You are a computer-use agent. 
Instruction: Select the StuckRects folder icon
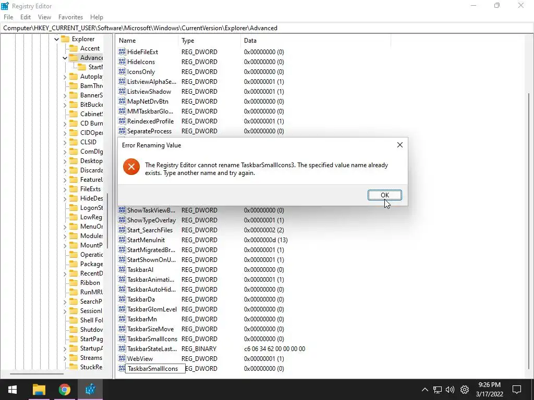73,367
